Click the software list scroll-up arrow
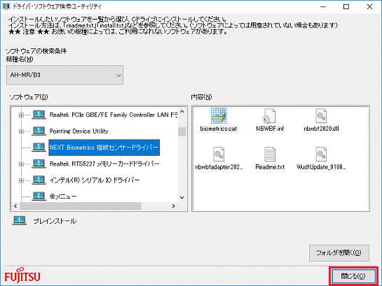 pyautogui.click(x=182, y=111)
